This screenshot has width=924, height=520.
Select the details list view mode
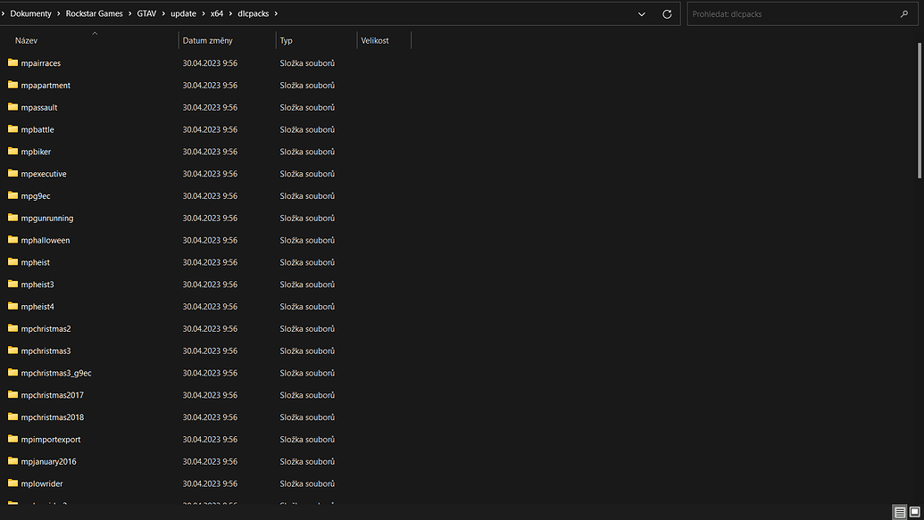(x=900, y=511)
